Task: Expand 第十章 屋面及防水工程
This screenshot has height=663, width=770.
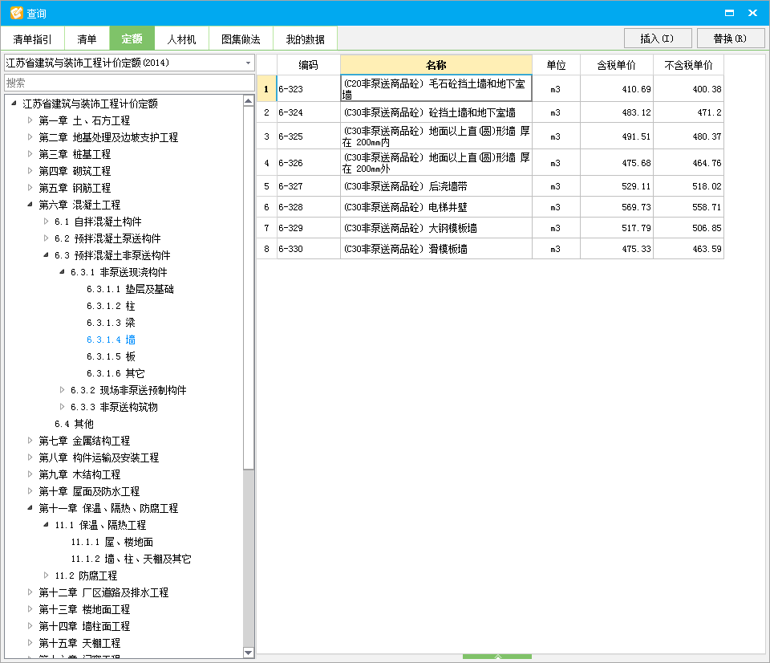Action: 30,491
